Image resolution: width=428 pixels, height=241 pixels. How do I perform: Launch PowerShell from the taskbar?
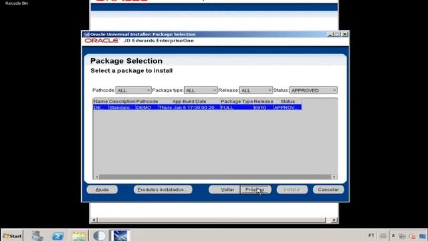pos(58,236)
